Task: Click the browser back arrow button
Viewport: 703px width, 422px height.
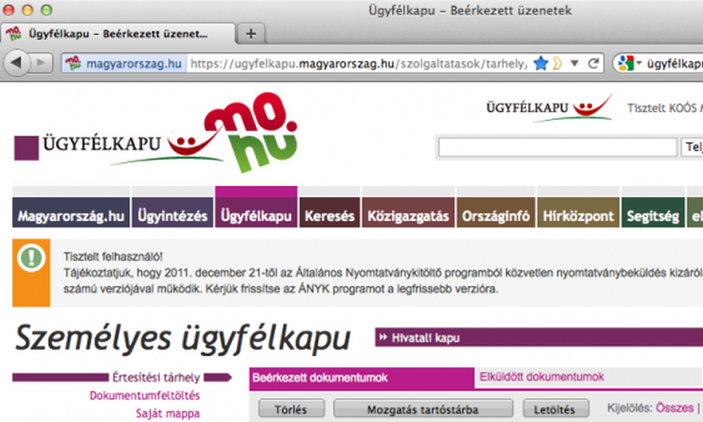Action: 16,64
